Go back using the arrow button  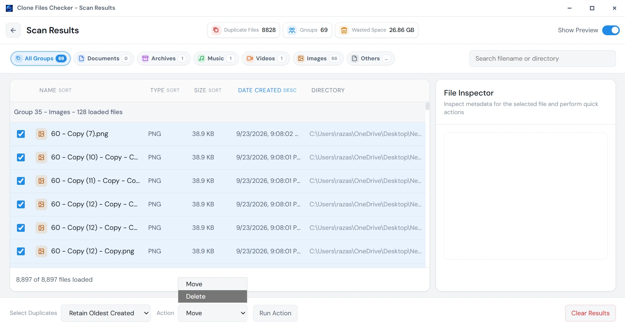[13, 30]
